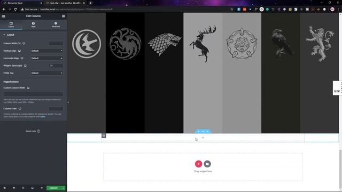This screenshot has width=342, height=192.
Task: Click the Widgets Space input field
Action: click(56, 66)
